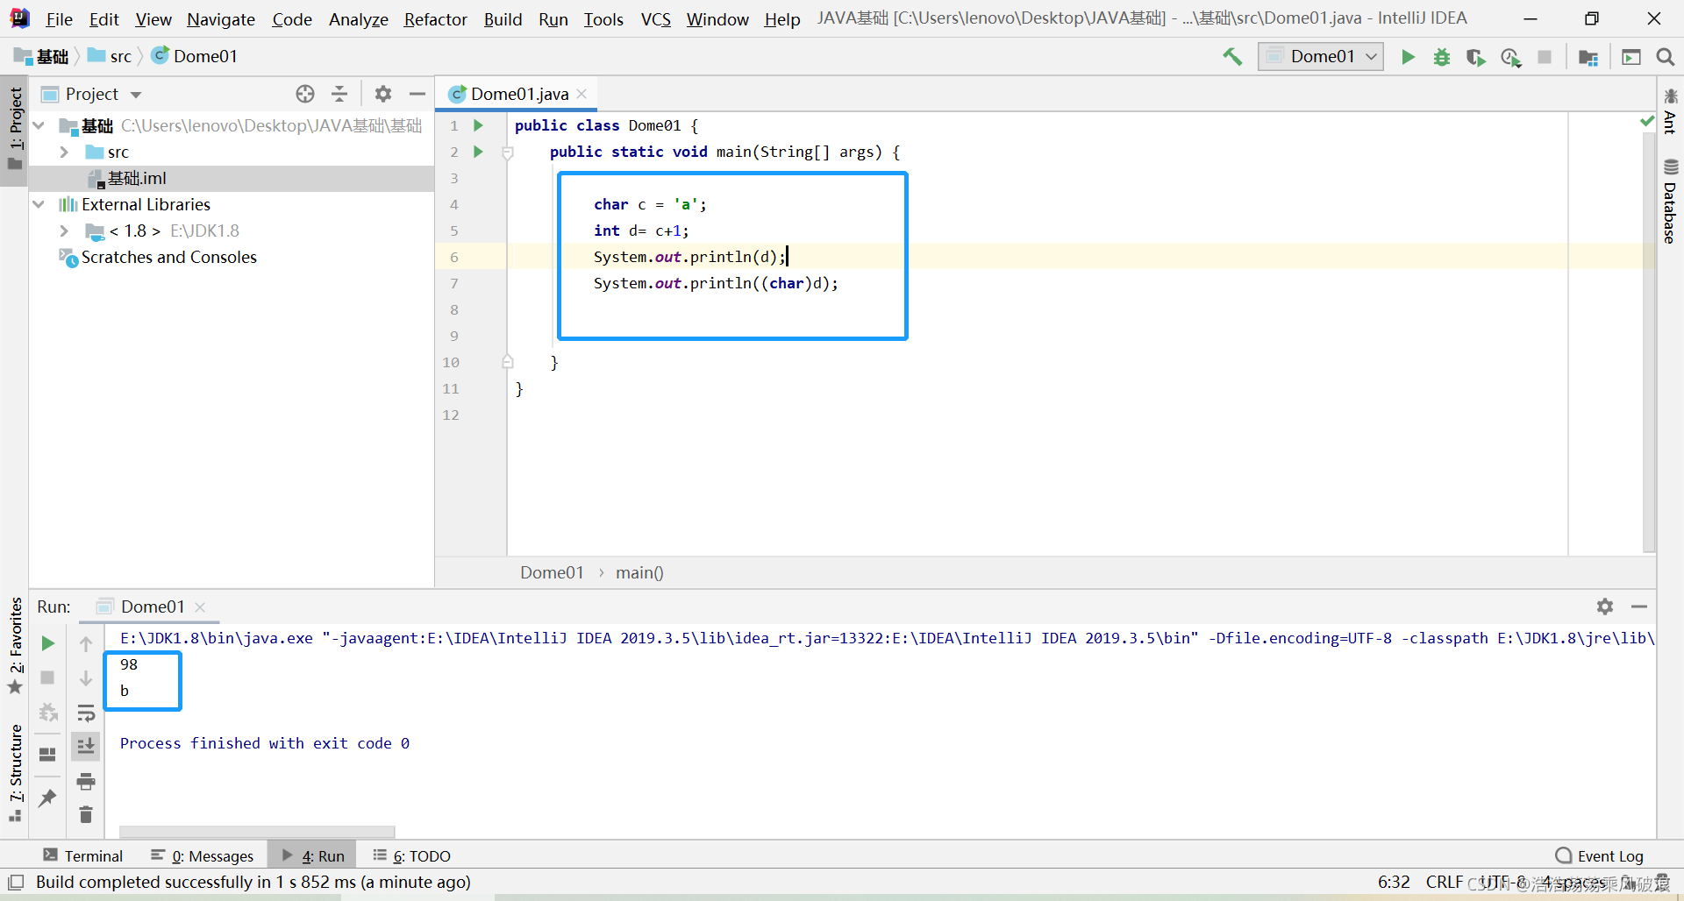Run with Coverage from the toolbar
This screenshot has height=901, width=1684.
[x=1476, y=57]
